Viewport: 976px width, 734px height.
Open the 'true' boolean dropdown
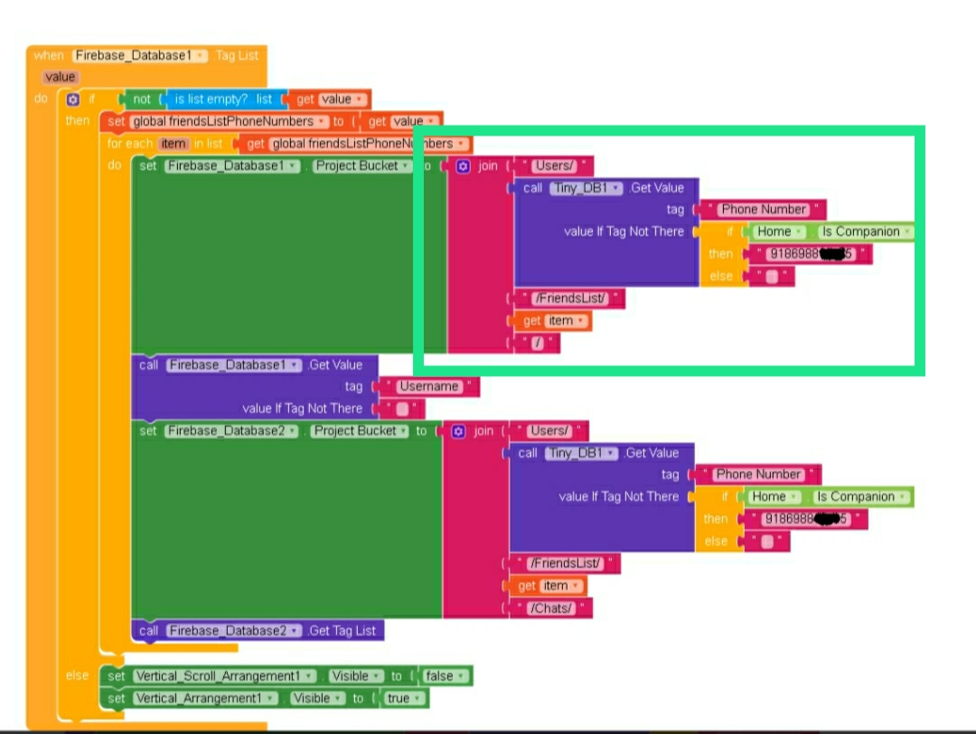405,699
